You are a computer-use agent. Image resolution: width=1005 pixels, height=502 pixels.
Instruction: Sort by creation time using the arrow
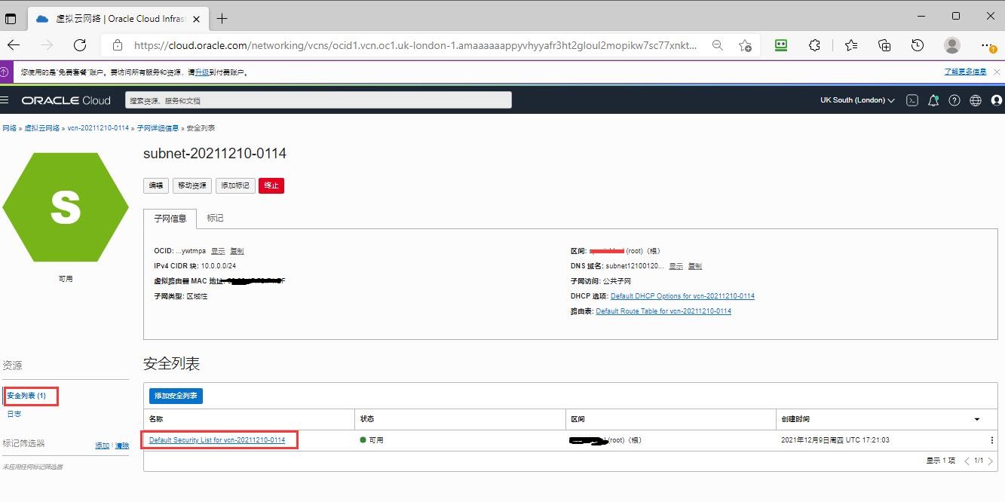point(977,419)
